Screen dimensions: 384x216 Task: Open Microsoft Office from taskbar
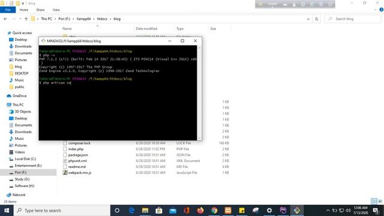(x=187, y=211)
